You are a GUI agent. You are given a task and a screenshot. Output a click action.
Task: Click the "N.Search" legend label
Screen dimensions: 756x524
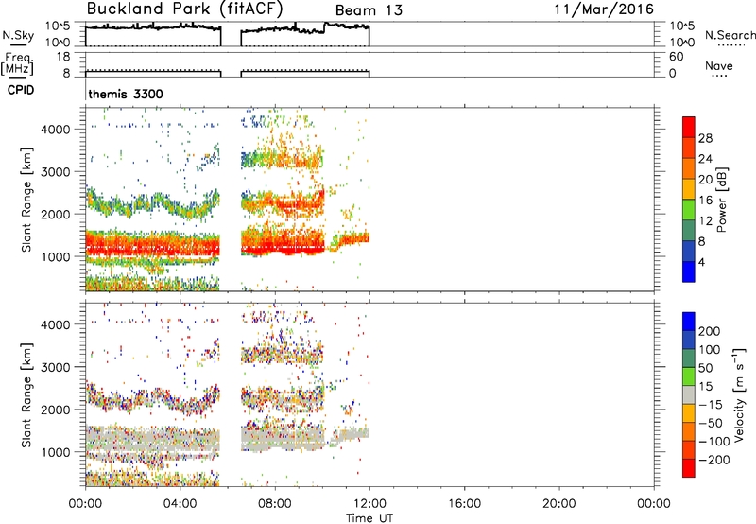(730, 35)
